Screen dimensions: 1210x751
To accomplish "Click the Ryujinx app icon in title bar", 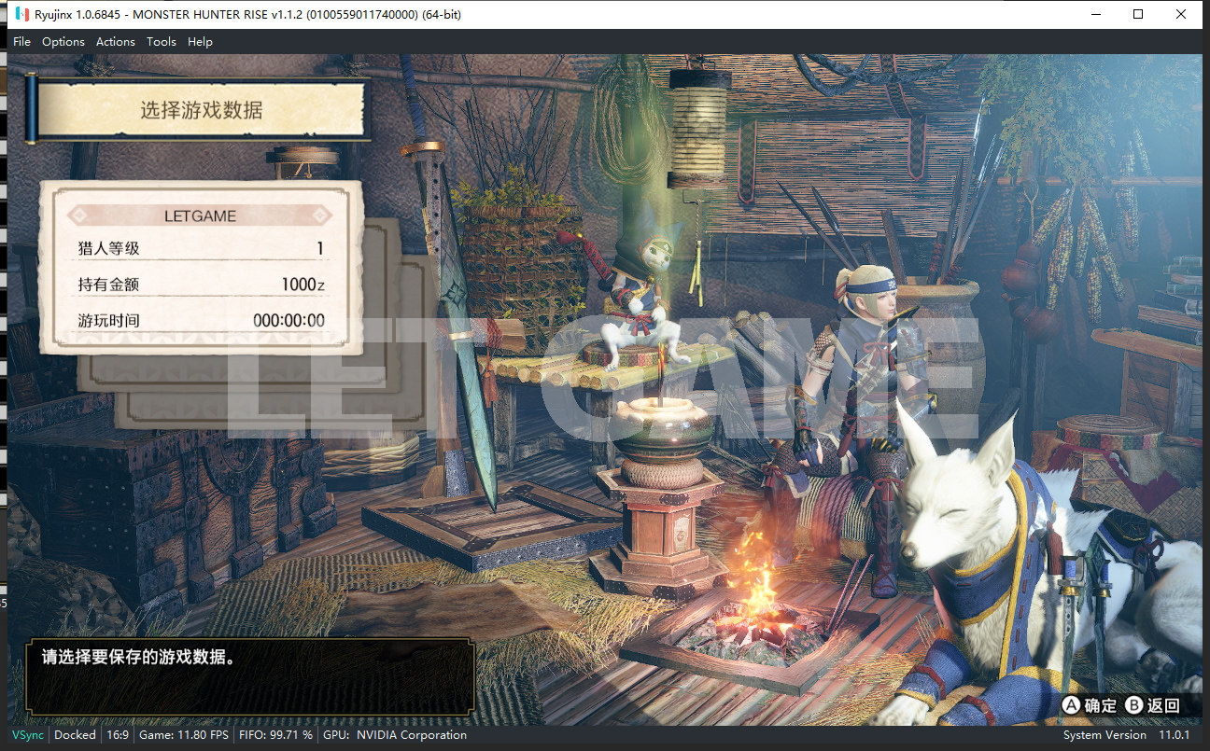I will (21, 15).
